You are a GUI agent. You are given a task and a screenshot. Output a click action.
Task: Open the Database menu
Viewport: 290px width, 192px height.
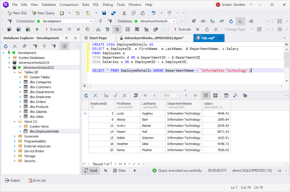[x=49, y=5]
